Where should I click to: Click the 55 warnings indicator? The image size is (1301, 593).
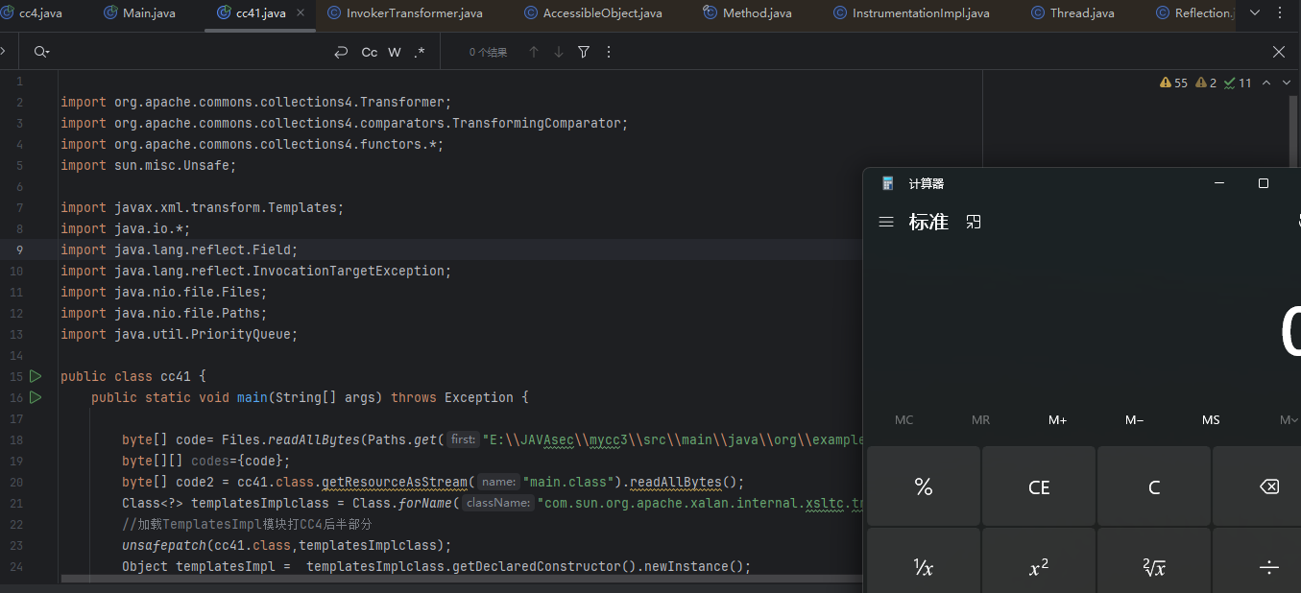pyautogui.click(x=1173, y=83)
